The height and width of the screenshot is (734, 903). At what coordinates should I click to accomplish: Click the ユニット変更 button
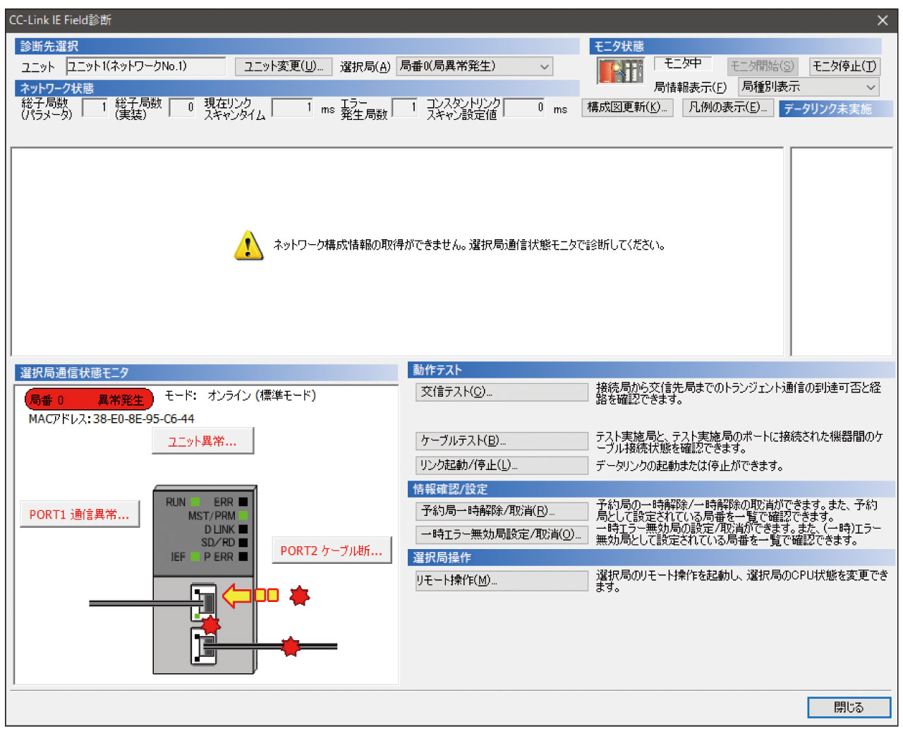pyautogui.click(x=283, y=66)
